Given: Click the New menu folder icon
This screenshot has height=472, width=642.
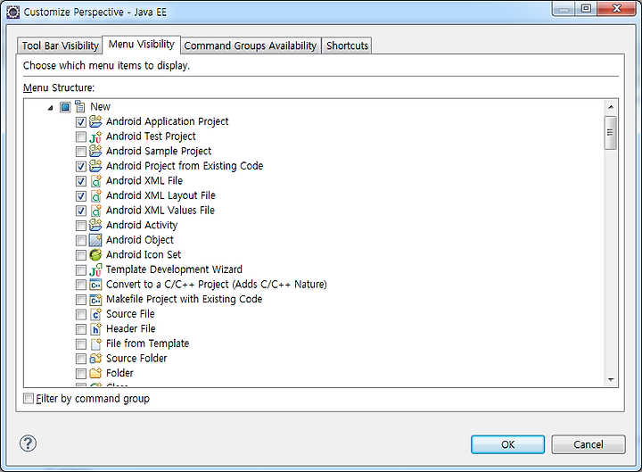Looking at the screenshot, I should coord(80,107).
